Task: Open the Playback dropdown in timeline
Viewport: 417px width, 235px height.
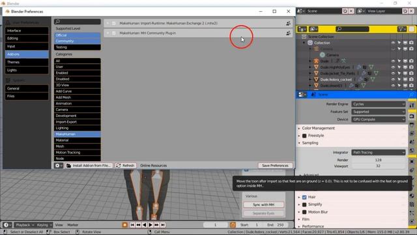Action: coord(25,225)
